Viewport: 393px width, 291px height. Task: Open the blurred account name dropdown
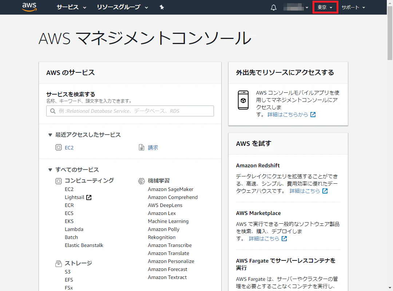(x=296, y=8)
